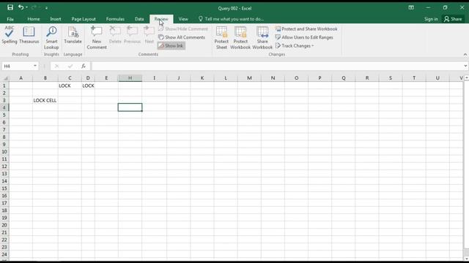Select row header 20
The image size is (469, 263).
pos(4,225)
